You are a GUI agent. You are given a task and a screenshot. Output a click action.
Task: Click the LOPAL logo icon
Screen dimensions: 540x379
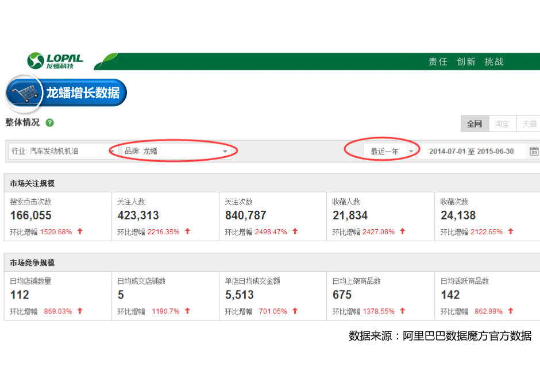36,61
